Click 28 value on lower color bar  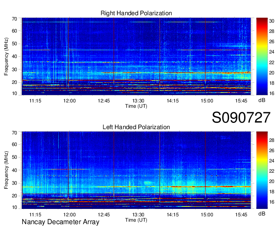[x=272, y=140]
